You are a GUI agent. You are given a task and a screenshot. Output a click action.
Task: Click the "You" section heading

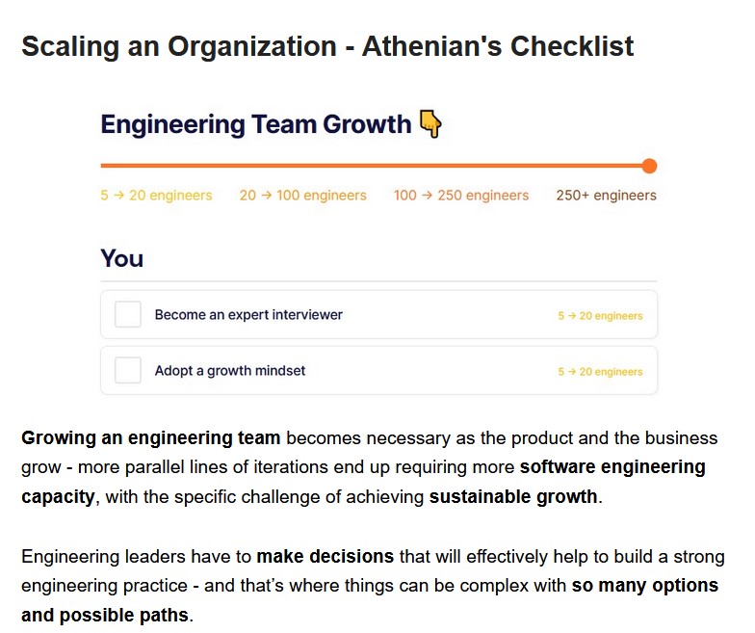click(121, 258)
